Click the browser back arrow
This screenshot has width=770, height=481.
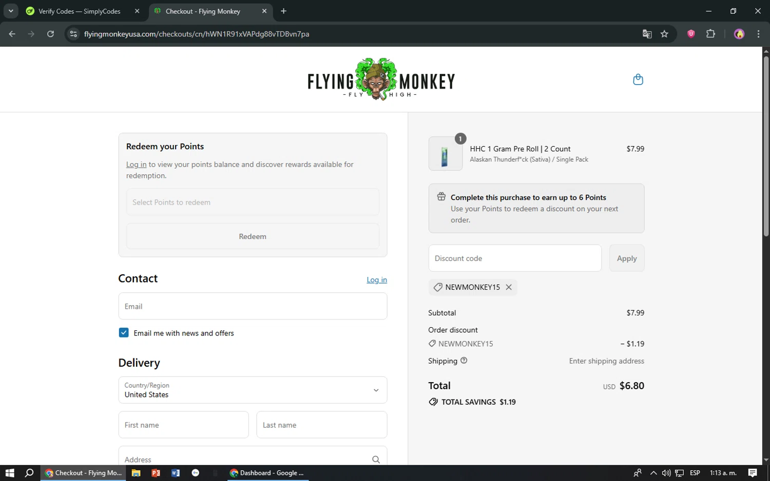pos(12,34)
